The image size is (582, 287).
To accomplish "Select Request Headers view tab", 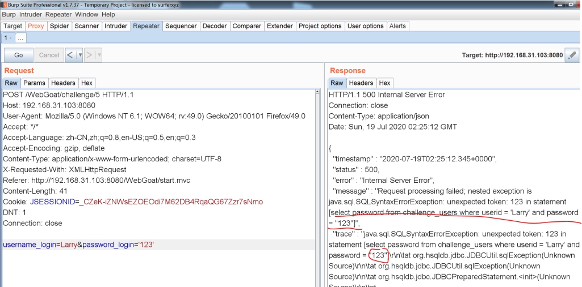I will (x=63, y=83).
